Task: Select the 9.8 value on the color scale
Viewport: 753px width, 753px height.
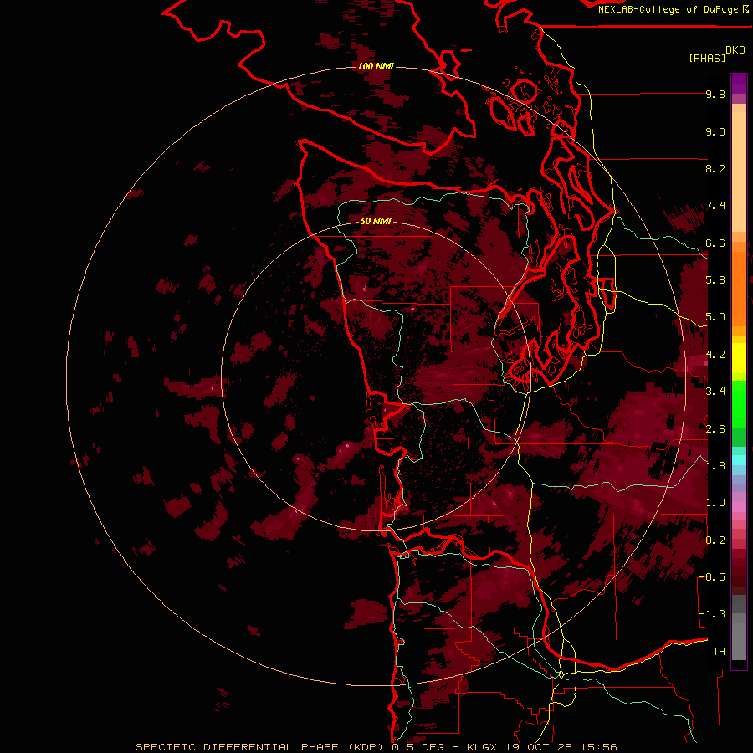Action: tap(715, 94)
